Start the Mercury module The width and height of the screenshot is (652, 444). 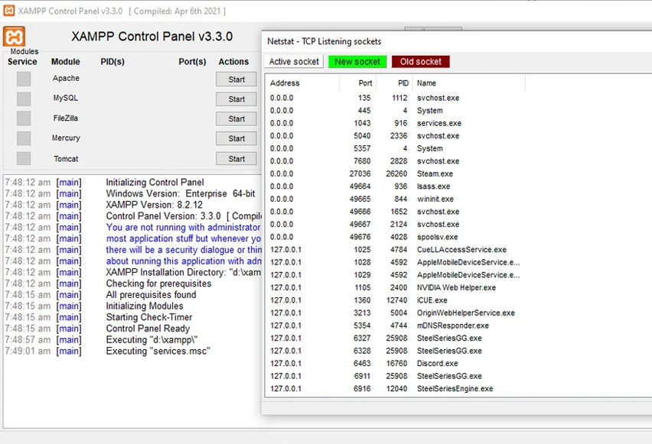point(236,138)
